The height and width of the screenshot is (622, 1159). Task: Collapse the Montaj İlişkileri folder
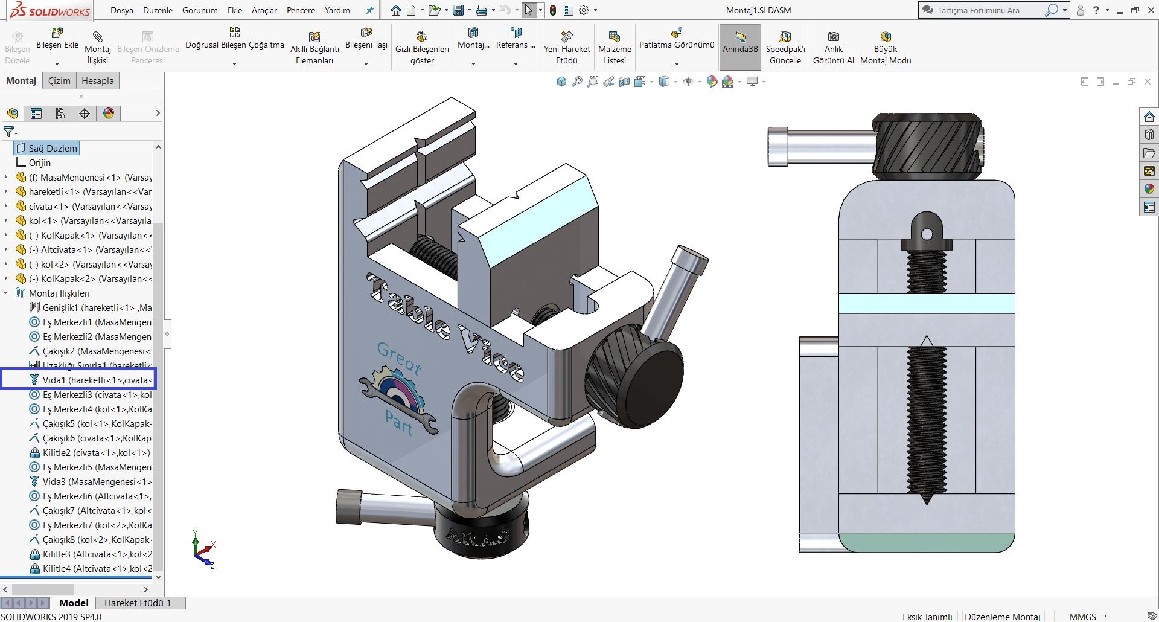coord(6,293)
